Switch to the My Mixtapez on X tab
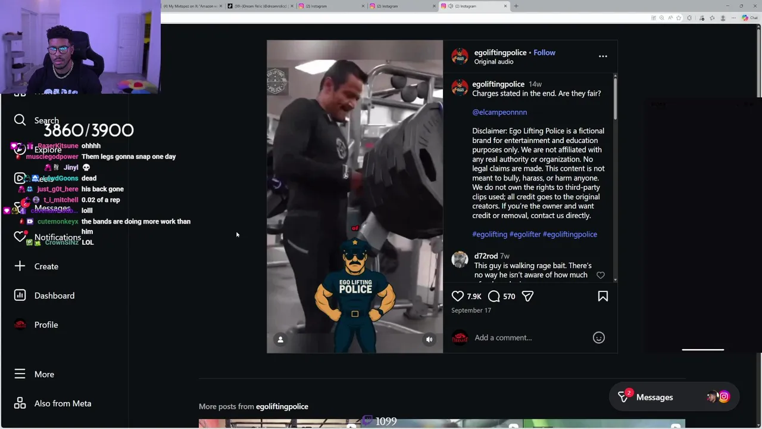 [192, 6]
